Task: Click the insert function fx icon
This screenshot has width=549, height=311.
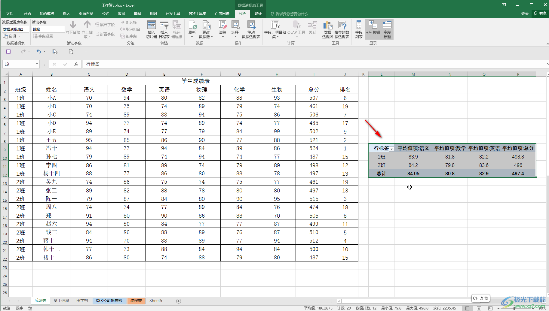Action: pyautogui.click(x=76, y=64)
